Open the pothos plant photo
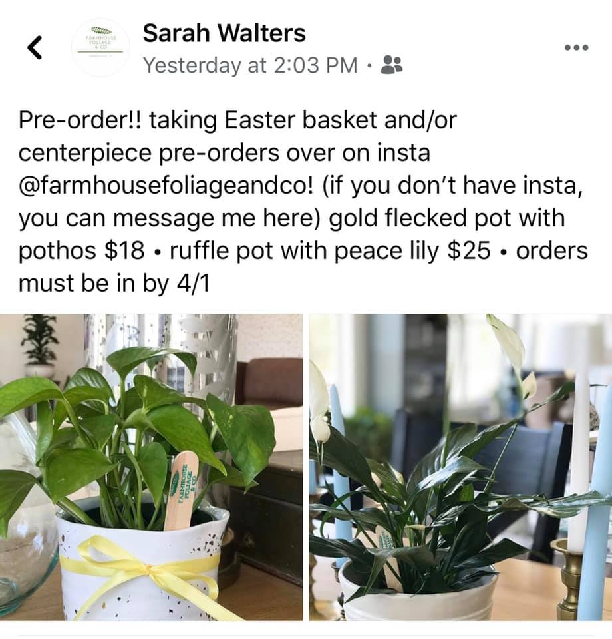The image size is (612, 639). tap(151, 467)
